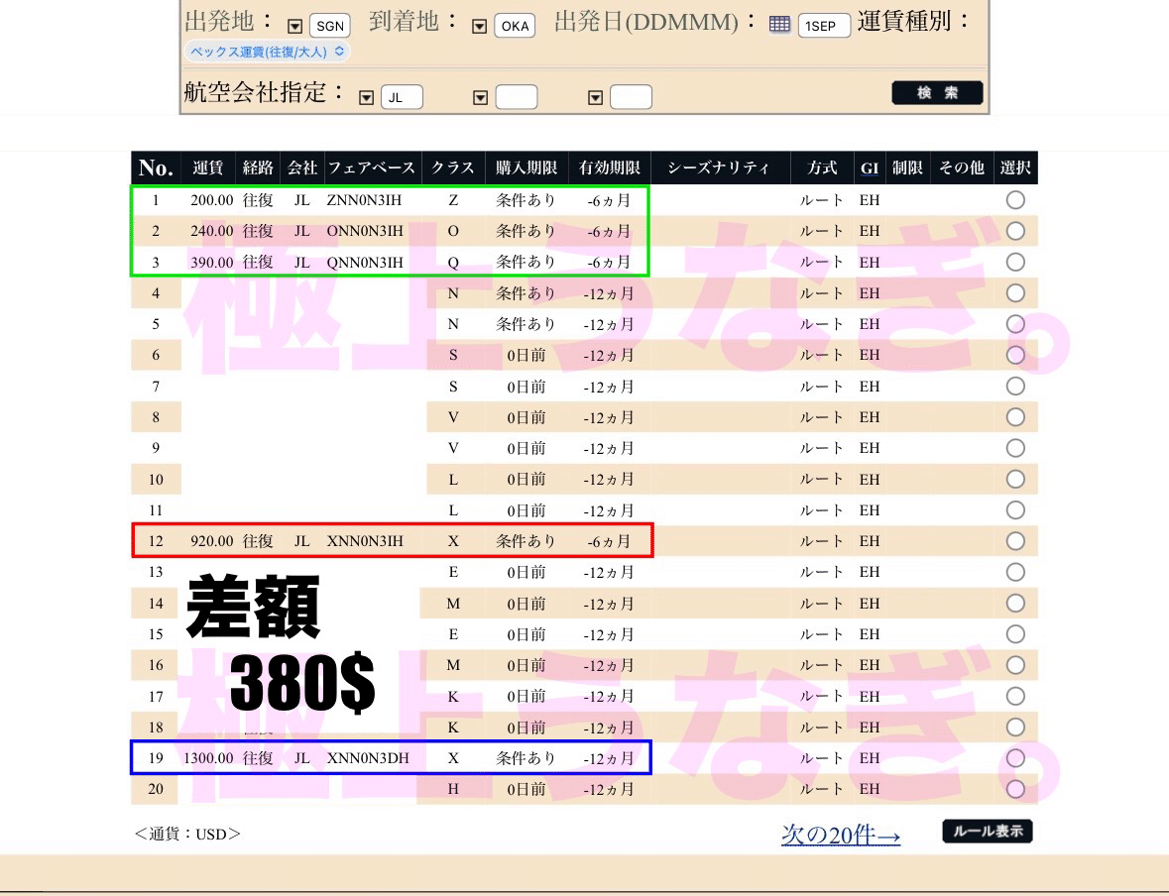The image size is (1169, 896).
Task: Select the radio button for row 15
Action: pos(1015,634)
